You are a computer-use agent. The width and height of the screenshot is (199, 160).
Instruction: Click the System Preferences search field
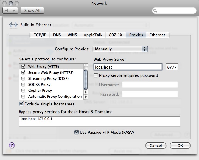coord(174,10)
